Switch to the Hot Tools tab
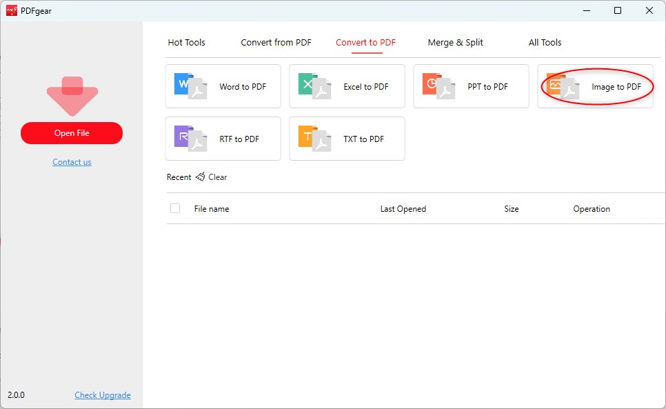666x409 pixels. pyautogui.click(x=186, y=42)
